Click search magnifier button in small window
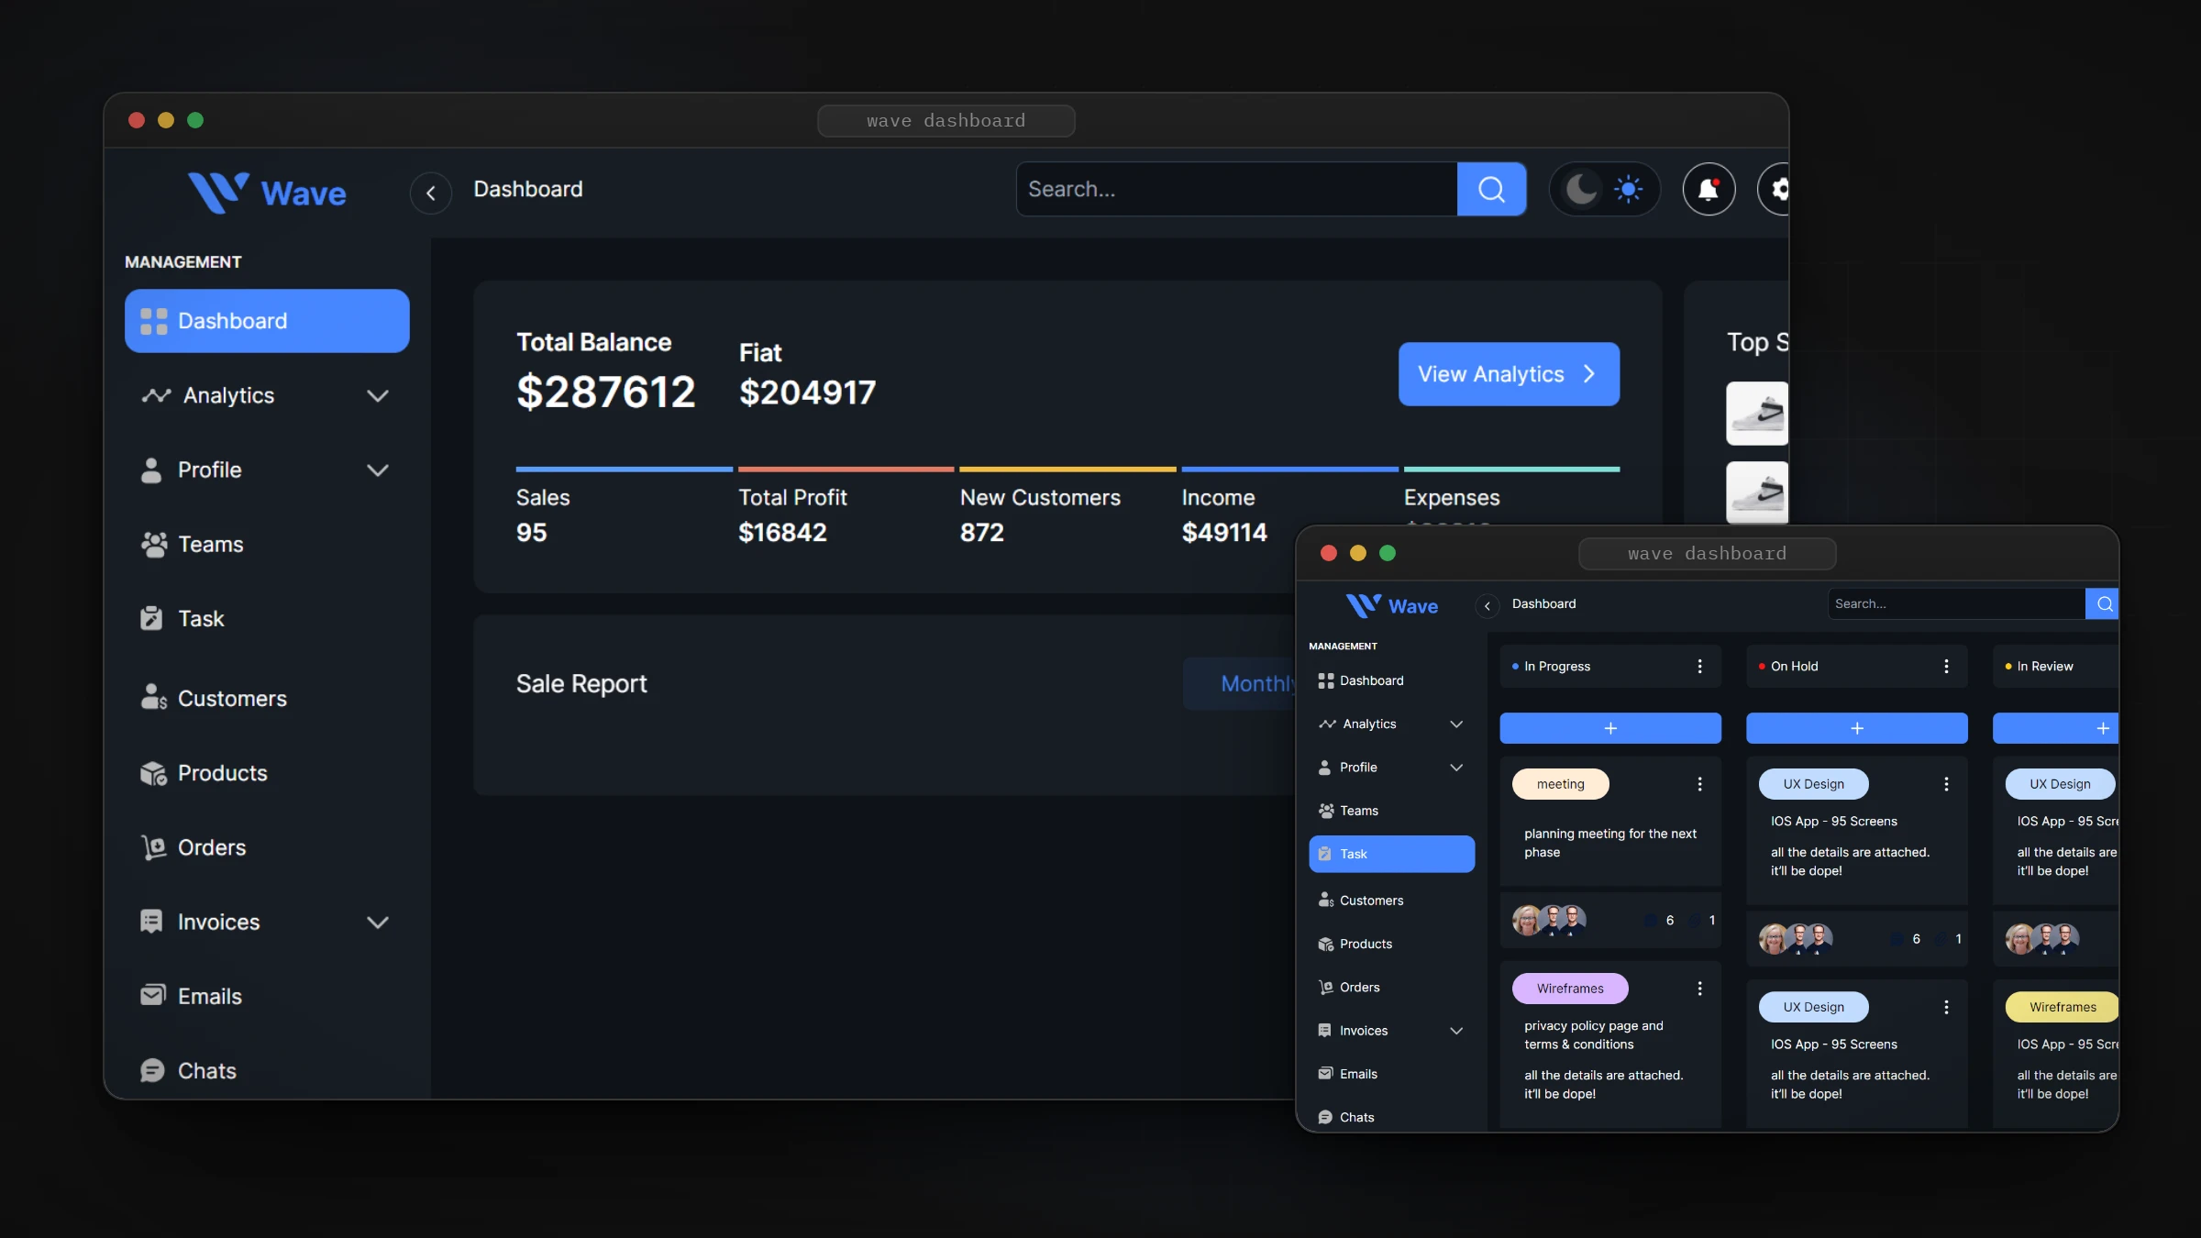Viewport: 2201px width, 1238px height. point(2102,603)
